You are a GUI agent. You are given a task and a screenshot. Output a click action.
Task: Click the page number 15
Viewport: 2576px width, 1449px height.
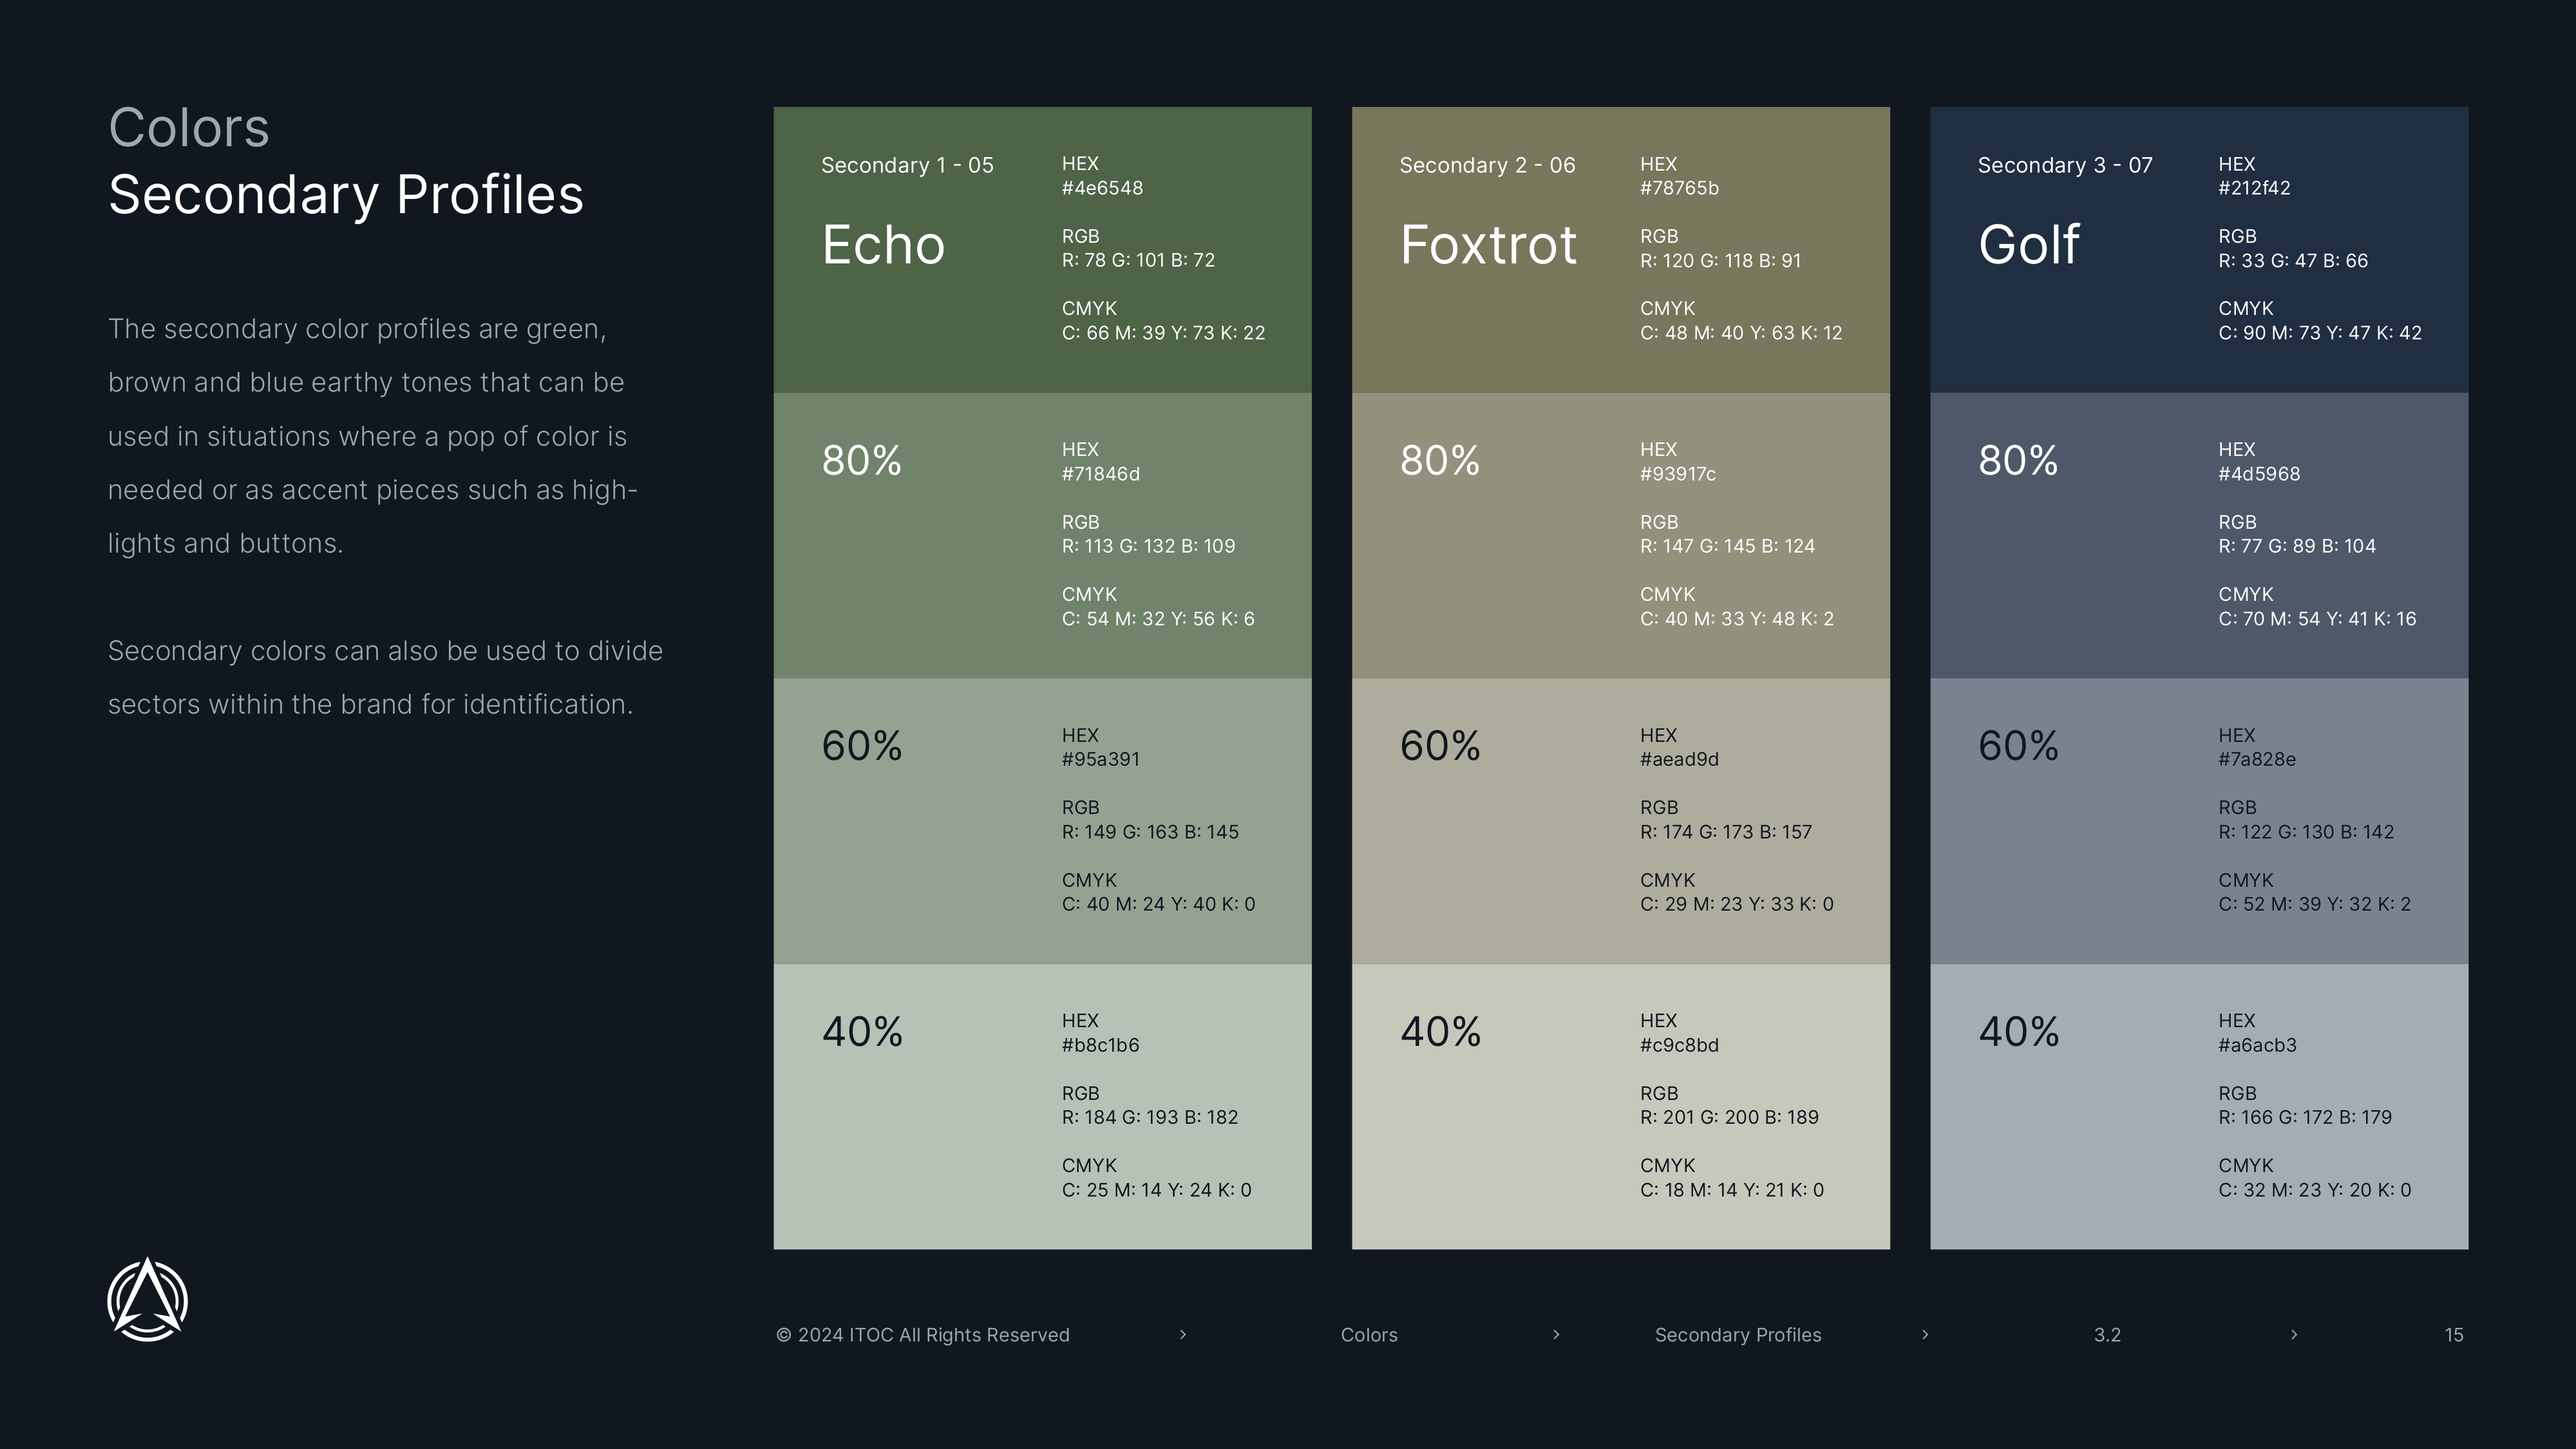pyautogui.click(x=2454, y=1335)
